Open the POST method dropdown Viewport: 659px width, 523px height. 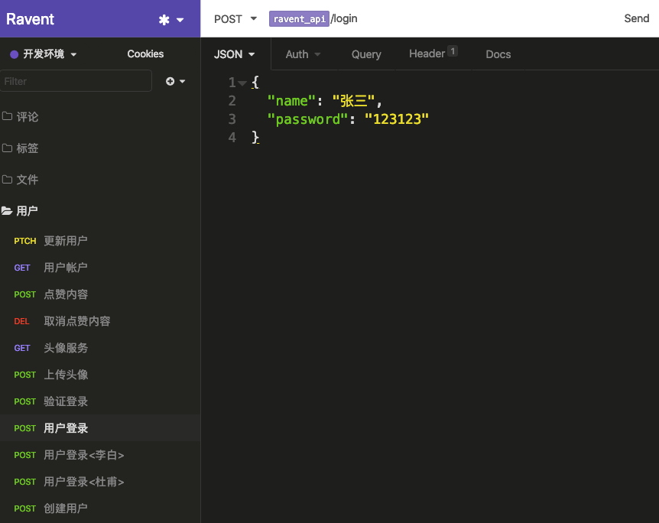(x=235, y=19)
